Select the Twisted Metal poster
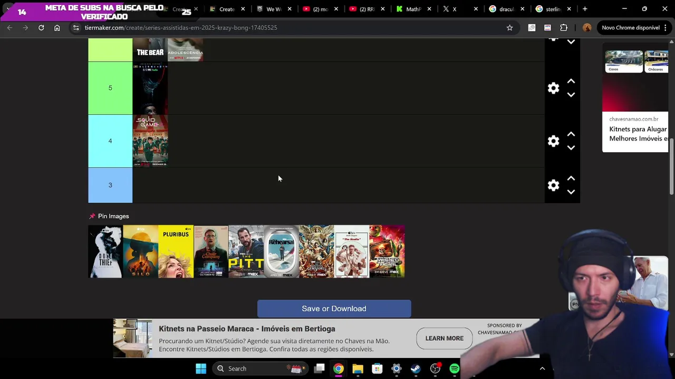 click(387, 252)
